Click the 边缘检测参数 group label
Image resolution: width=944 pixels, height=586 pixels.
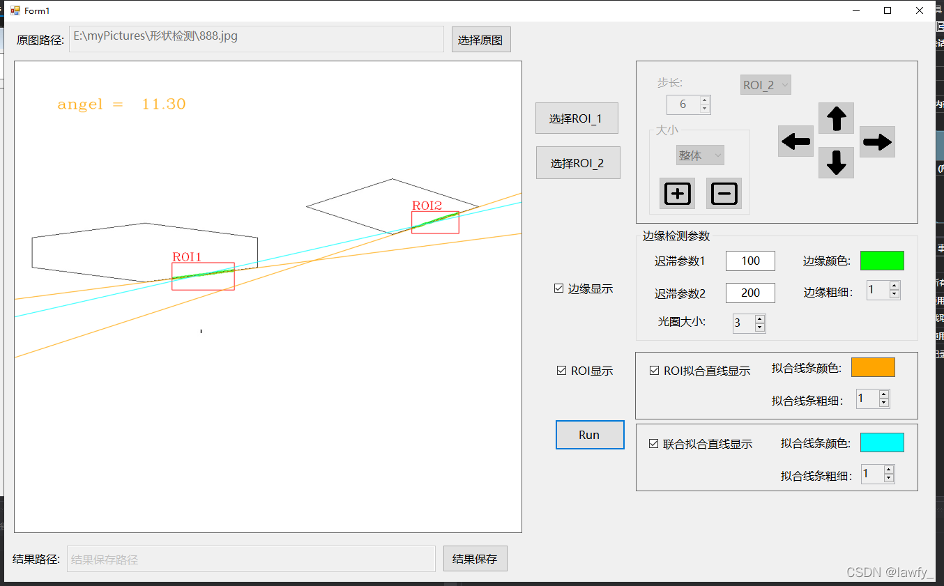click(676, 236)
